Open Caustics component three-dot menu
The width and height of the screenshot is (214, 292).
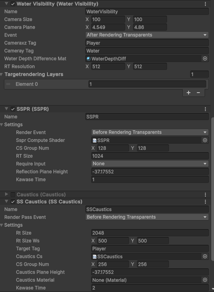205,195
